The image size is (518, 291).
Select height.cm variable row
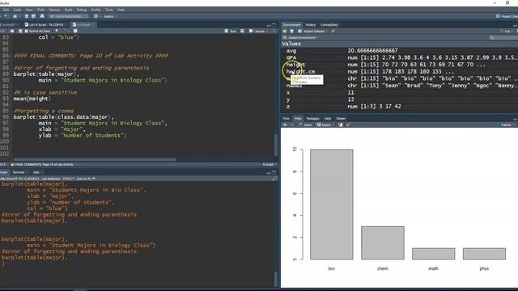[400, 72]
